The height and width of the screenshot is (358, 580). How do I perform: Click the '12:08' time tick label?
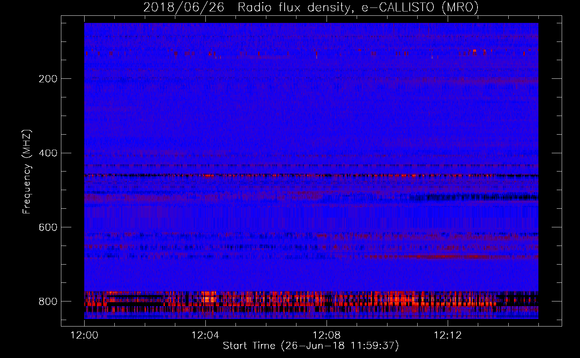pos(326,335)
